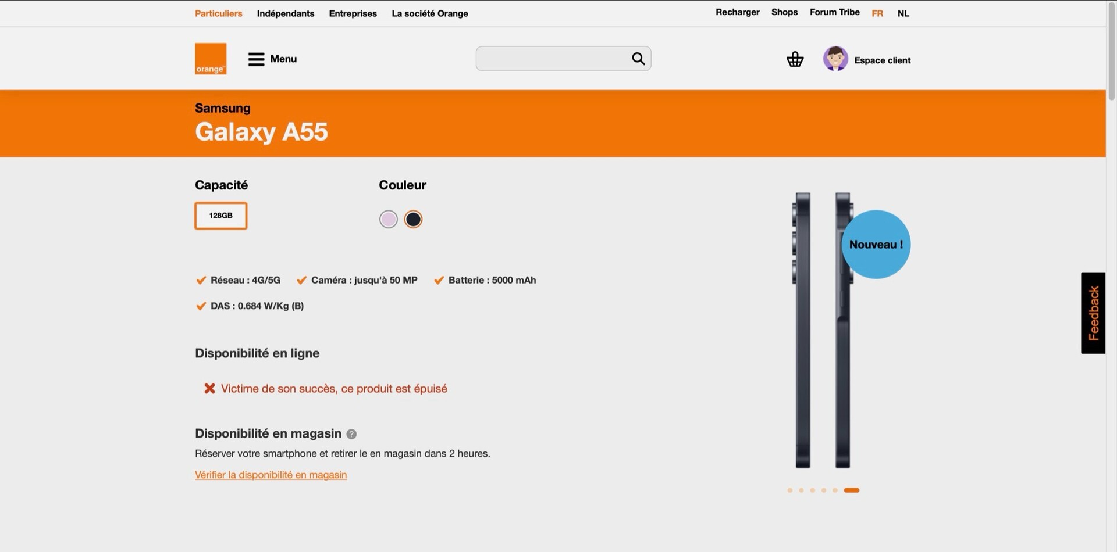Switch language to NL
Image resolution: width=1117 pixels, height=552 pixels.
tap(903, 13)
